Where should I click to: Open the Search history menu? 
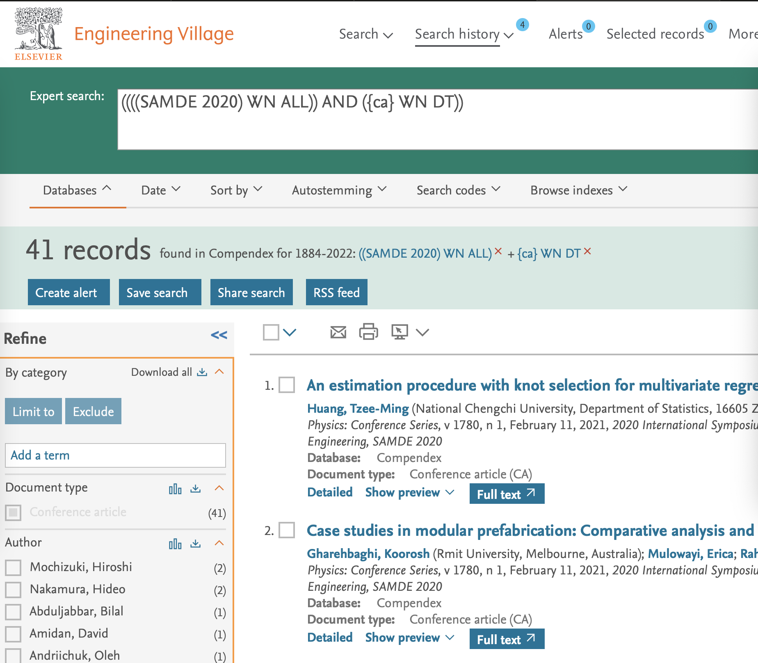tap(464, 34)
